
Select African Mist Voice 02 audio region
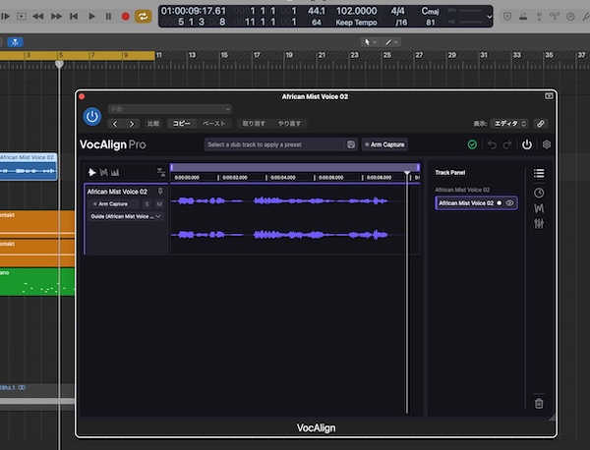29,166
